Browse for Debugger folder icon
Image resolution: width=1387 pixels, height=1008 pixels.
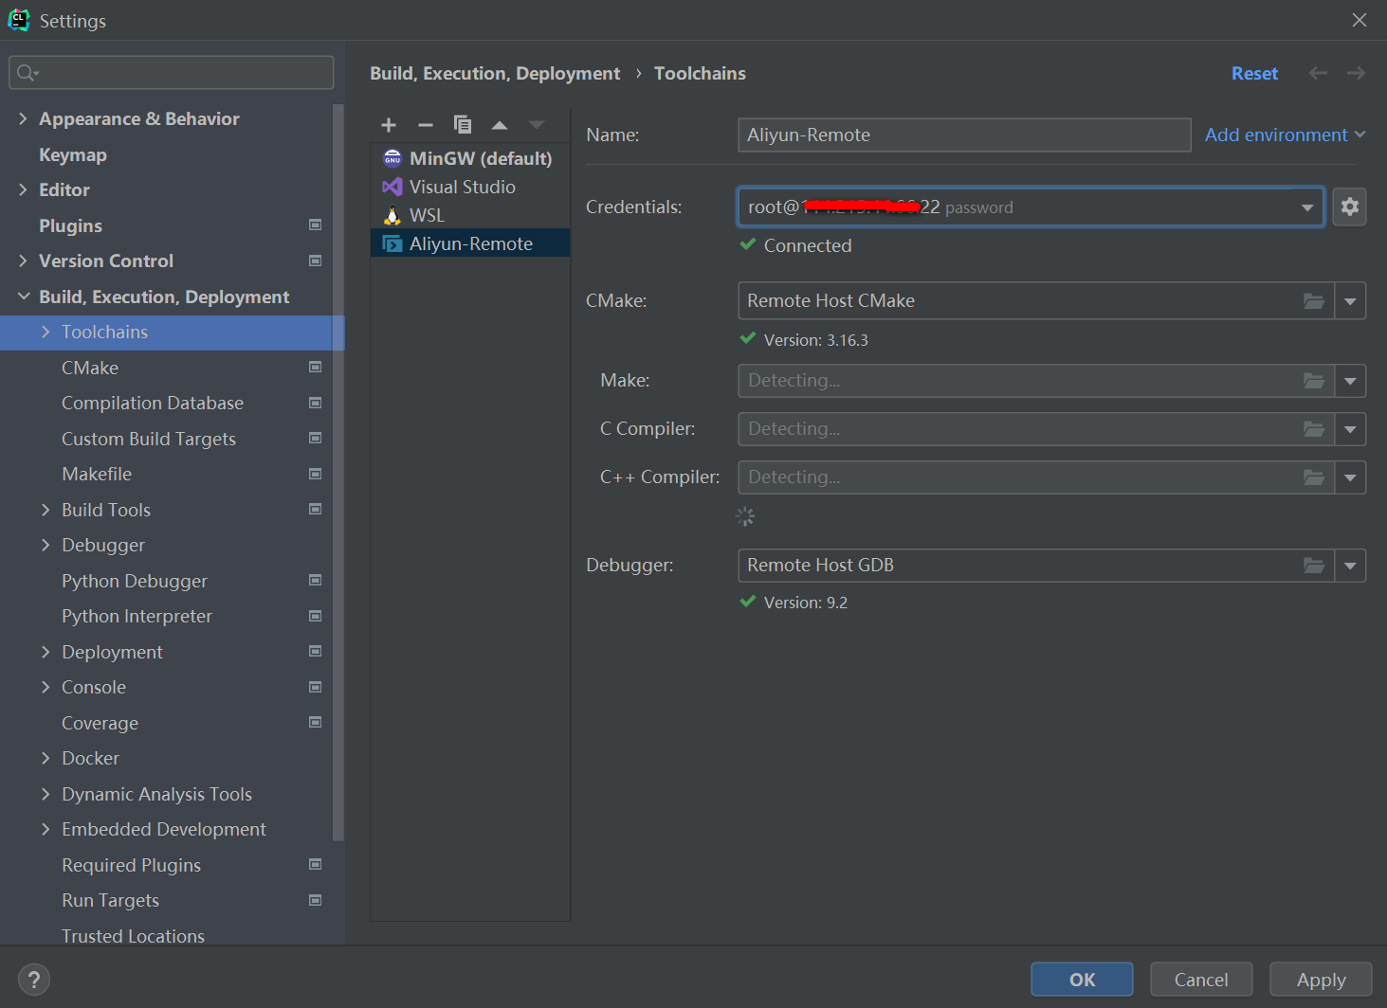point(1314,566)
